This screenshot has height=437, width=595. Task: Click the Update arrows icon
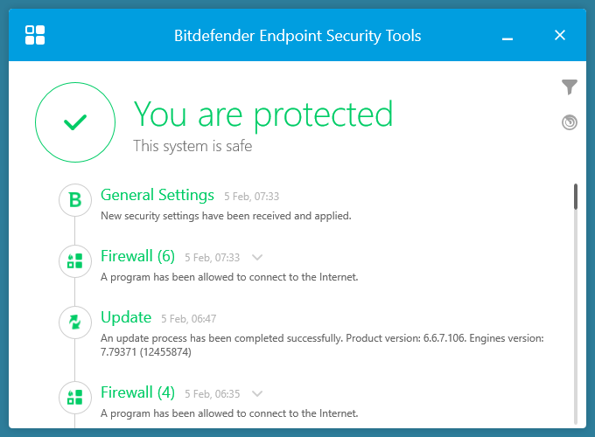click(x=75, y=322)
